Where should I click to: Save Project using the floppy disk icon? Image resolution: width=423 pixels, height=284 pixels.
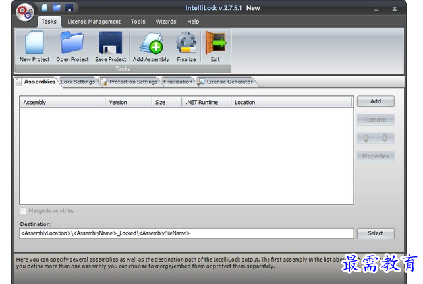click(110, 47)
